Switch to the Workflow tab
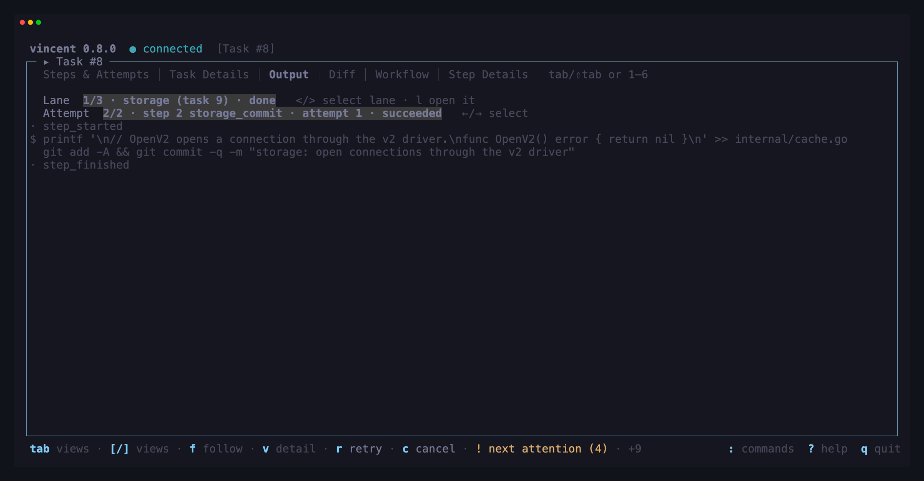Screen dimensions: 924x481 (402, 75)
